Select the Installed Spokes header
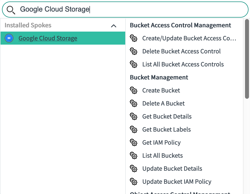The height and width of the screenshot is (194, 250). click(28, 25)
